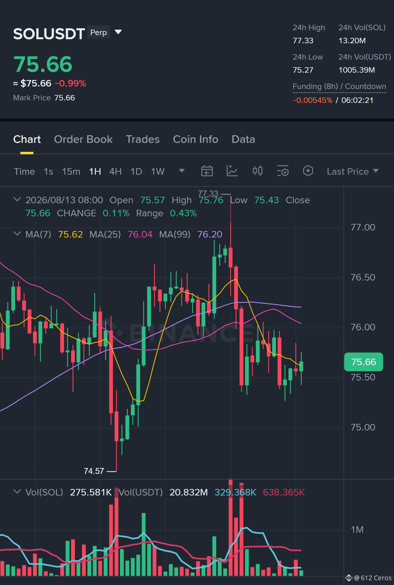Select the 1s interval
The width and height of the screenshot is (394, 585).
pyautogui.click(x=48, y=171)
